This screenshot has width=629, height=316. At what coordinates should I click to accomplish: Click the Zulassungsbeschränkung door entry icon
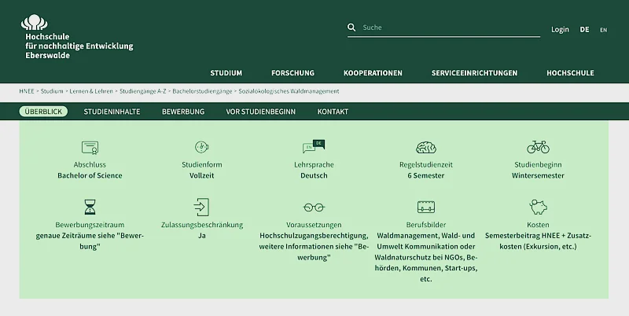coord(201,208)
